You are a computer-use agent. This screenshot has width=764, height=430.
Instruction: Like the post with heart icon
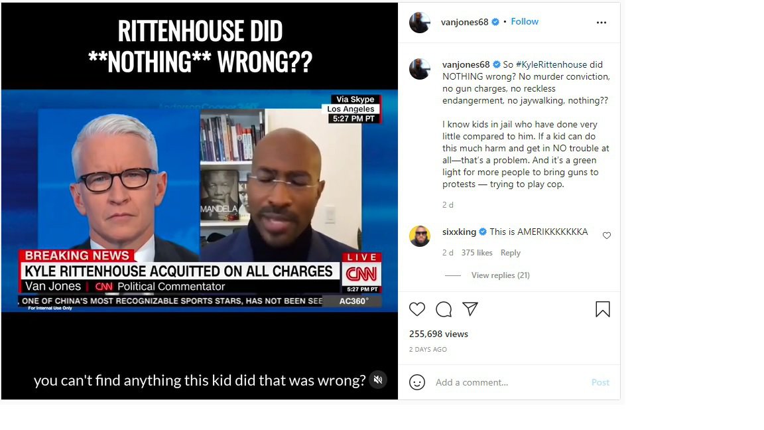[417, 309]
